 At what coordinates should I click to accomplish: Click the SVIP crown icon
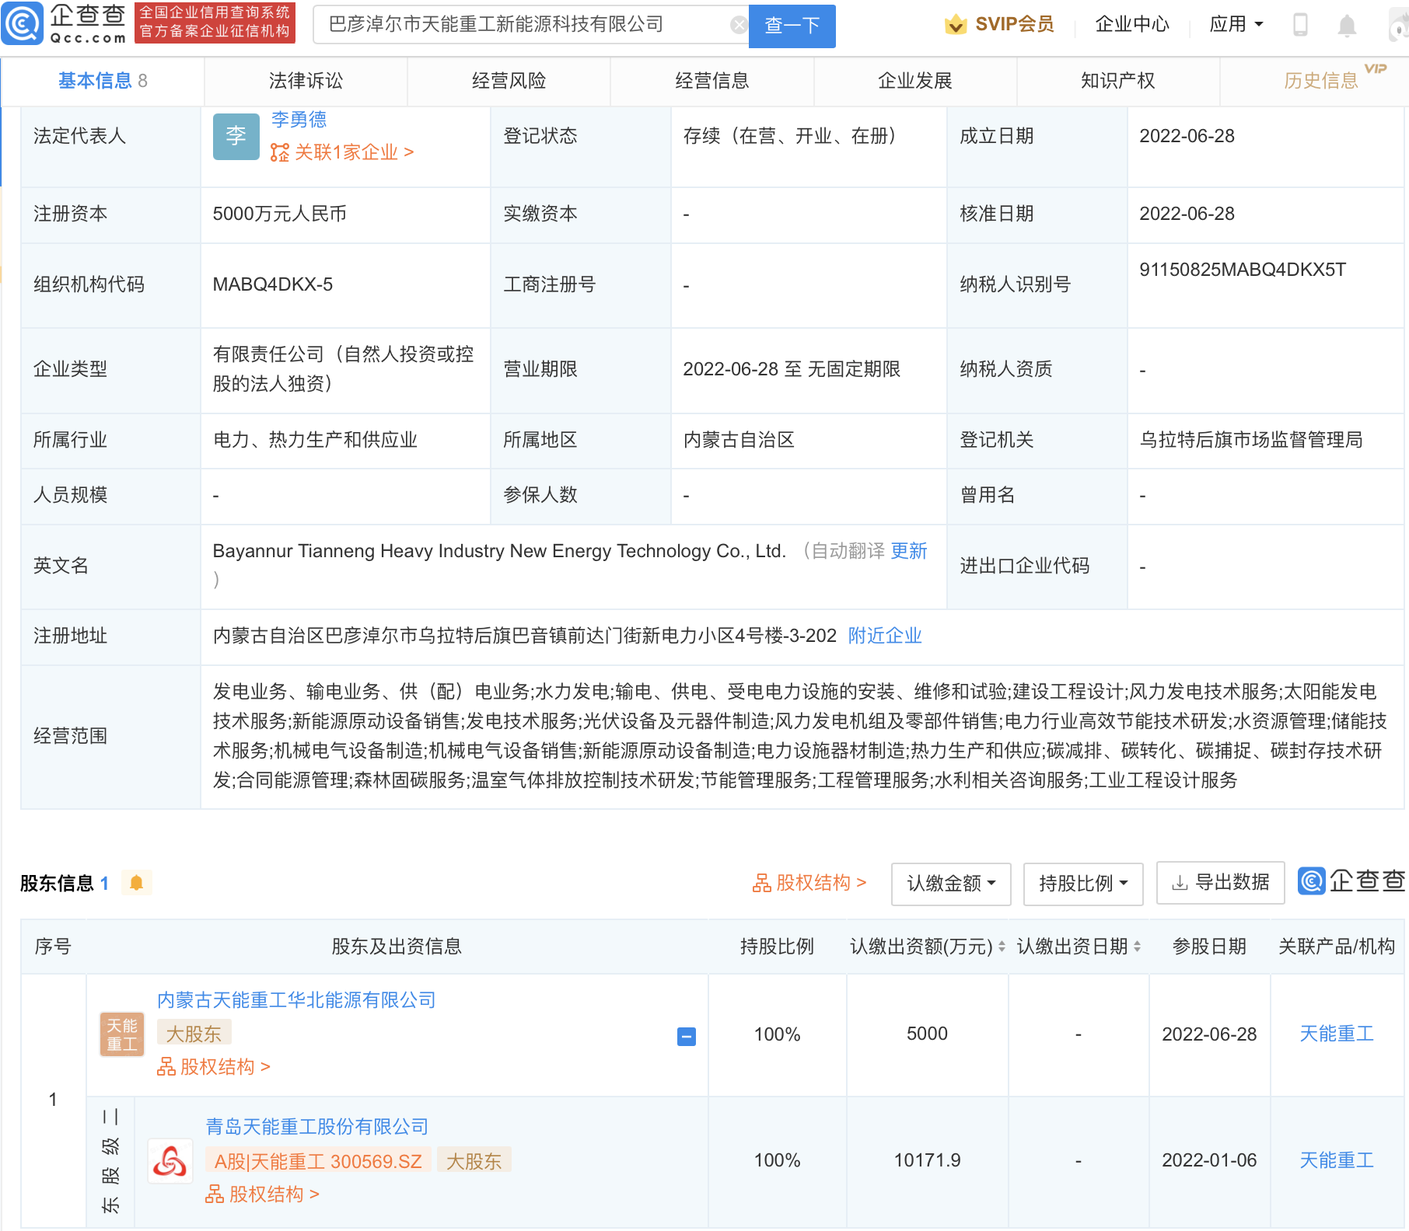click(x=955, y=25)
